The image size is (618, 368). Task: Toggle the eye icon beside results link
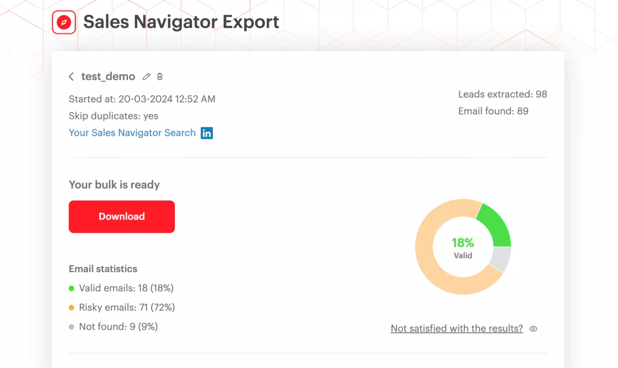click(x=533, y=328)
